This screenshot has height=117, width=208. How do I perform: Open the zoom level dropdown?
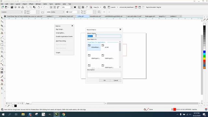[x=71, y=7]
